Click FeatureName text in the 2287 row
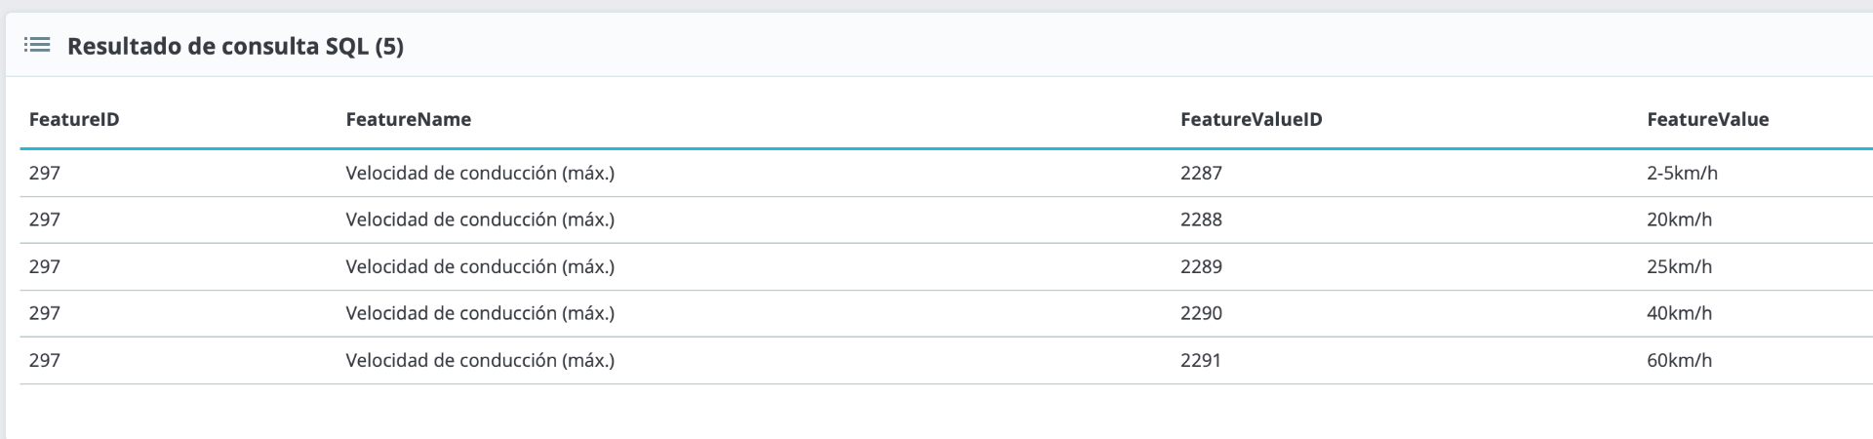1873x439 pixels. pos(480,173)
